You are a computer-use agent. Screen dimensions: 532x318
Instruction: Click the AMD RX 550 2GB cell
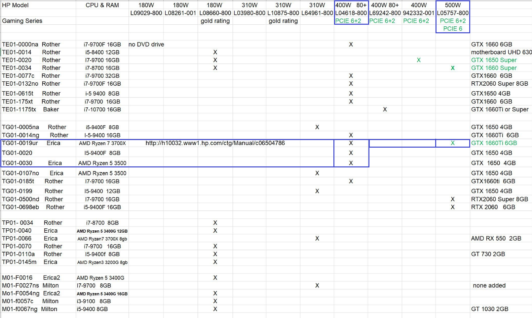click(x=496, y=238)
